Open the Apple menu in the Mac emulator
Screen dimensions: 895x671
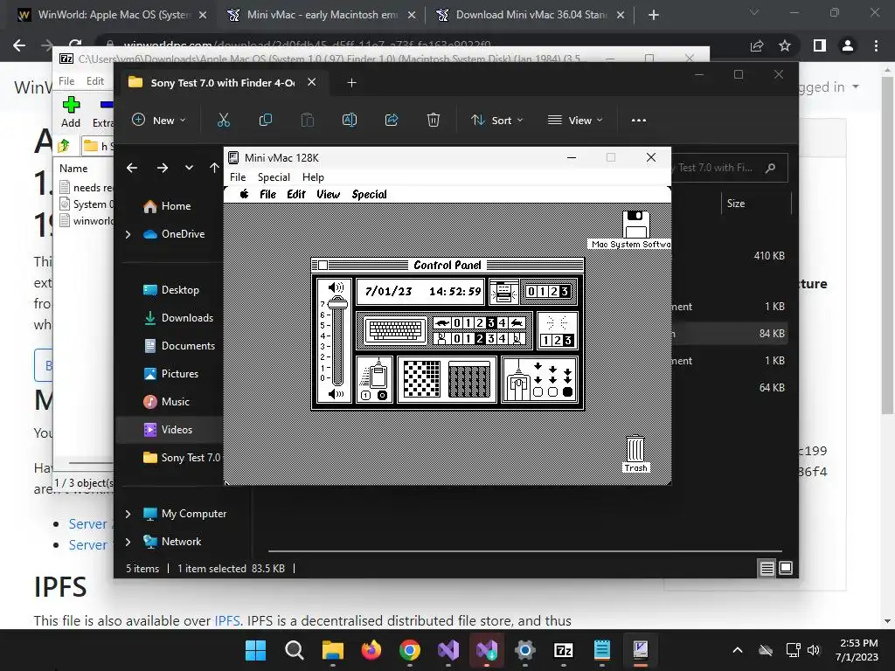click(x=245, y=194)
